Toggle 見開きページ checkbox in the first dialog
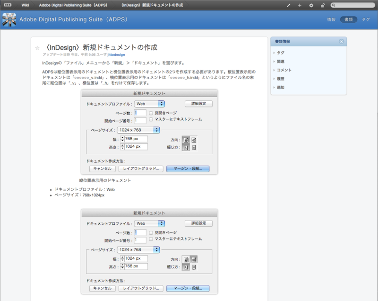 [151, 113]
